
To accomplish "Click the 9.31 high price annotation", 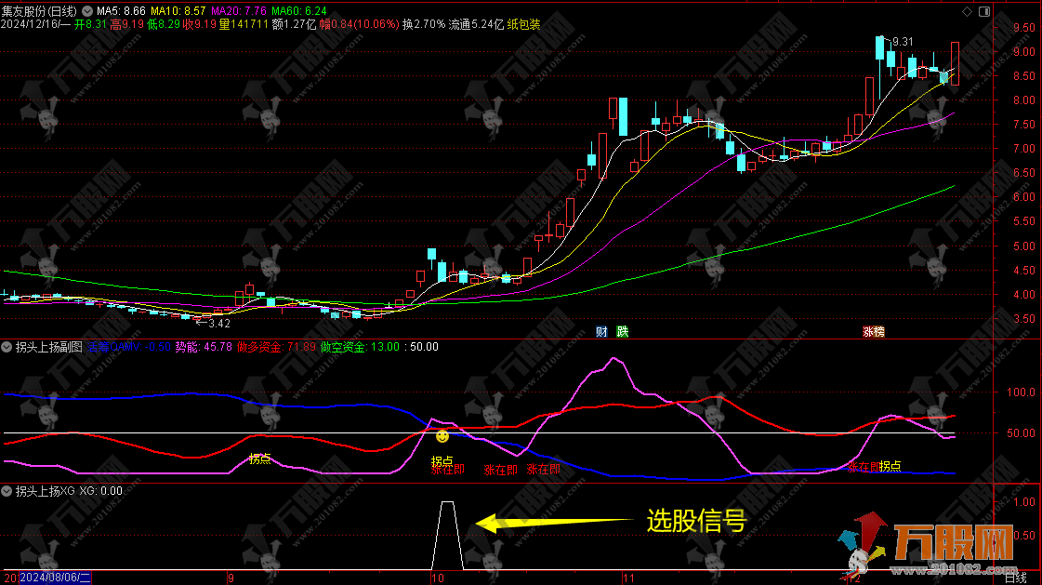I will pyautogui.click(x=903, y=42).
